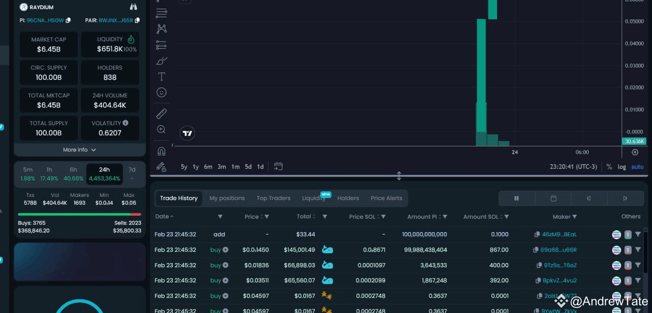
Task: Switch stats period to 5m
Action: click(28, 174)
